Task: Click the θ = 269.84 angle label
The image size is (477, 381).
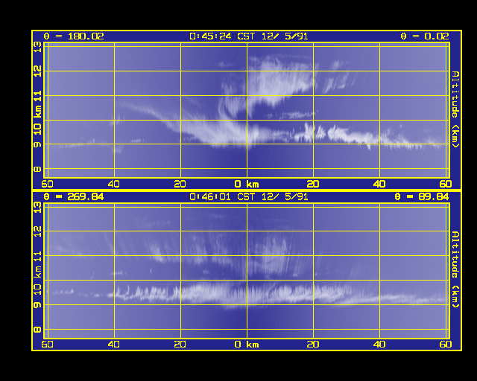Action: point(74,197)
